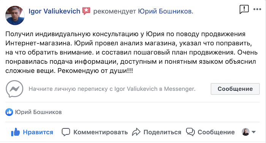Viewport: 266px width, 143px height.
Task: Open the three-dot post options menu
Action: (257, 9)
